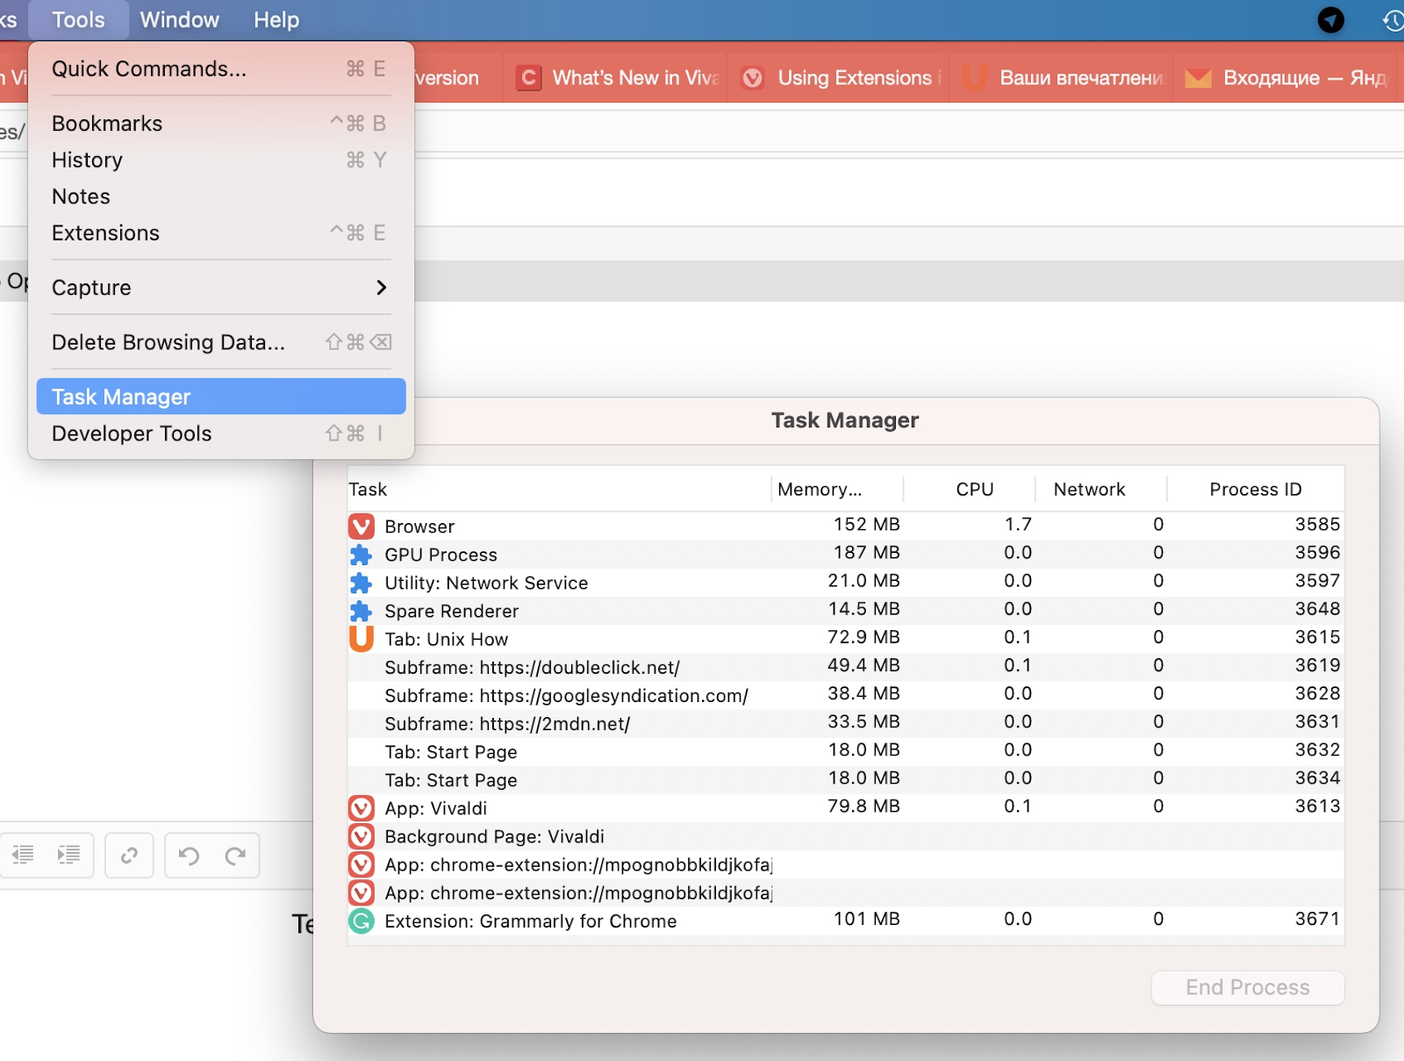Click the outdent icon in the editor toolbar

point(23,856)
